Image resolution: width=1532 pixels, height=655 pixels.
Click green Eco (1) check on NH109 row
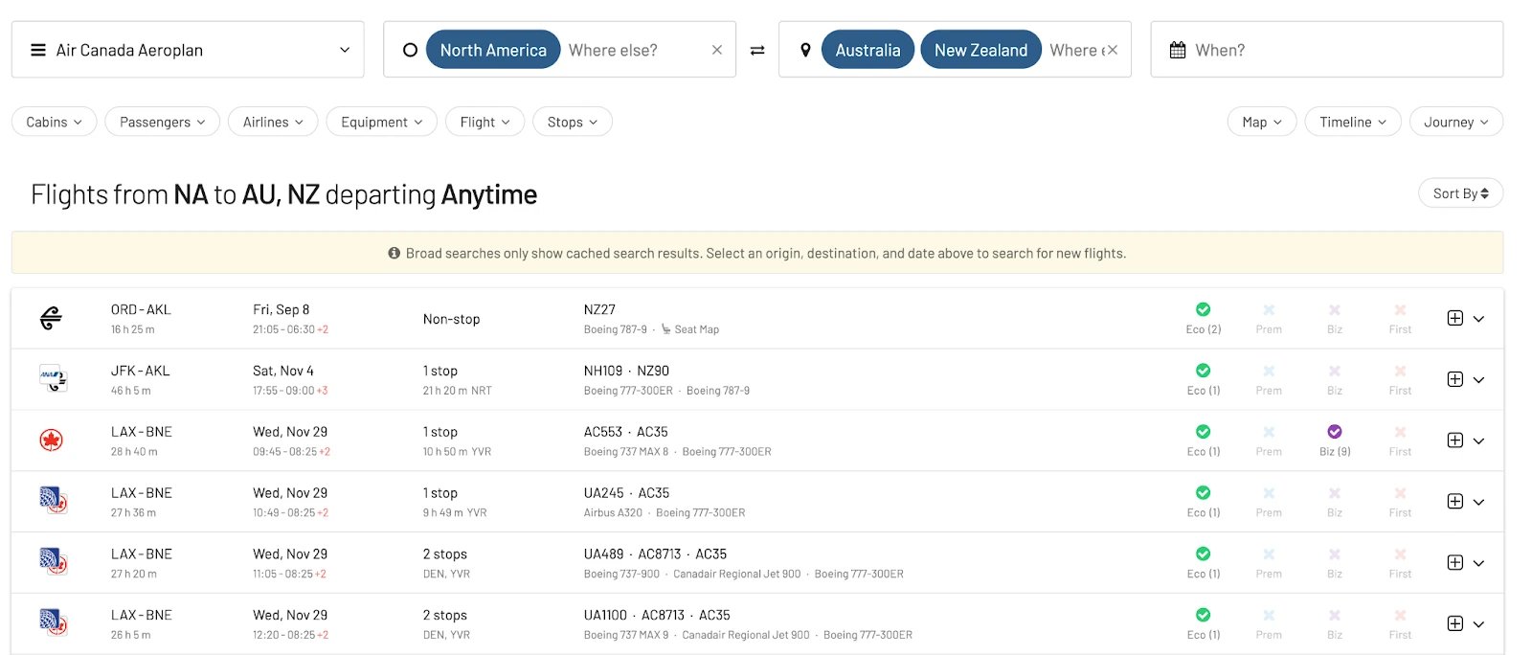point(1204,371)
